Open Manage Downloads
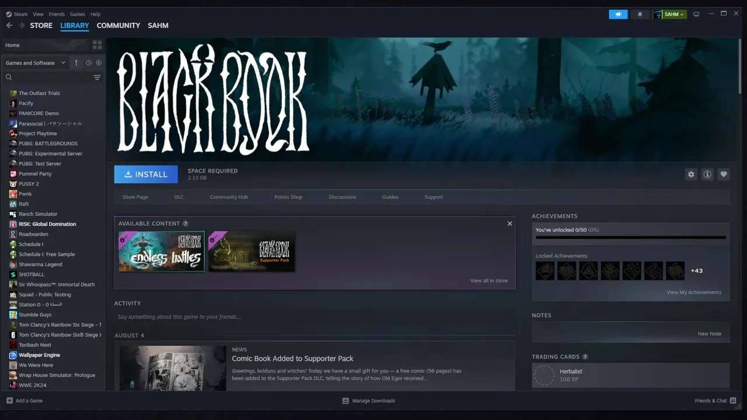This screenshot has width=747, height=420. (x=369, y=401)
